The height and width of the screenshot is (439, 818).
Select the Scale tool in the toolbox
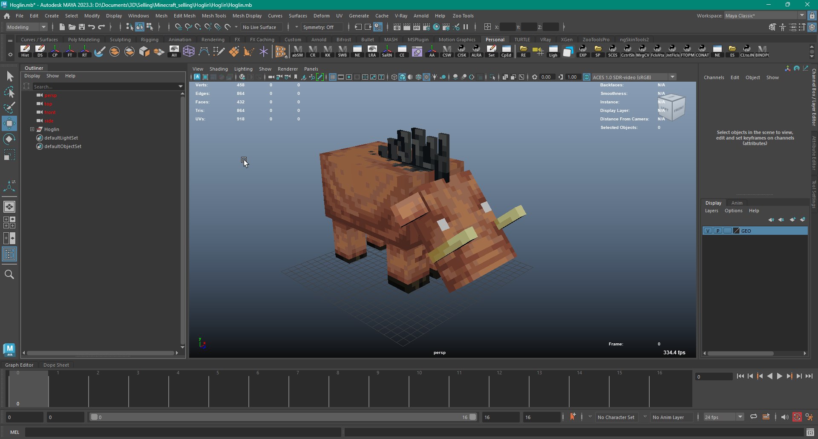tap(9, 155)
